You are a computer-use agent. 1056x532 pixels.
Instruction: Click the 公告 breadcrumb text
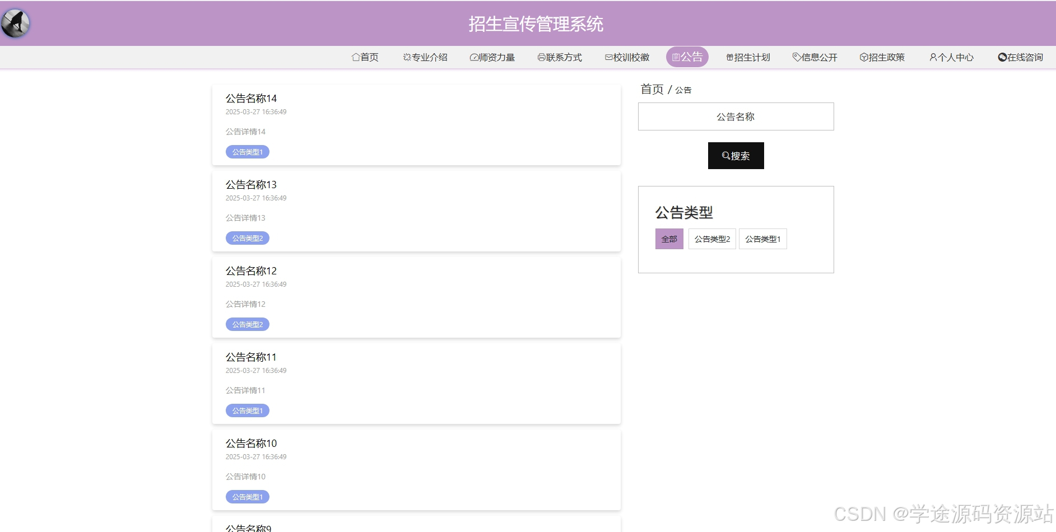(683, 90)
